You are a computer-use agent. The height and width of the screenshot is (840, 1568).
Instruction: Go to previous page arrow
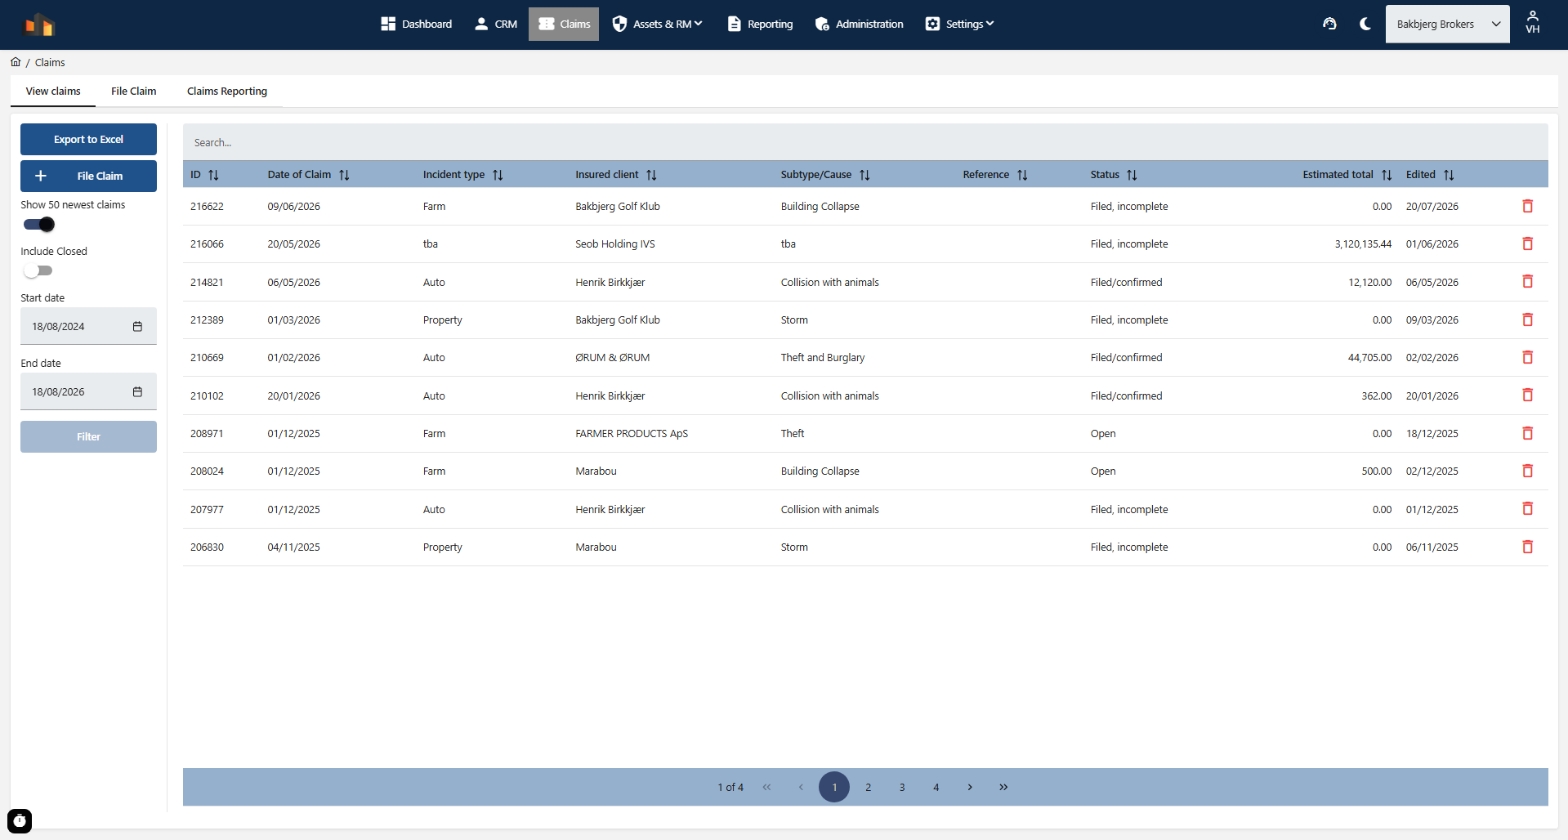(x=801, y=787)
